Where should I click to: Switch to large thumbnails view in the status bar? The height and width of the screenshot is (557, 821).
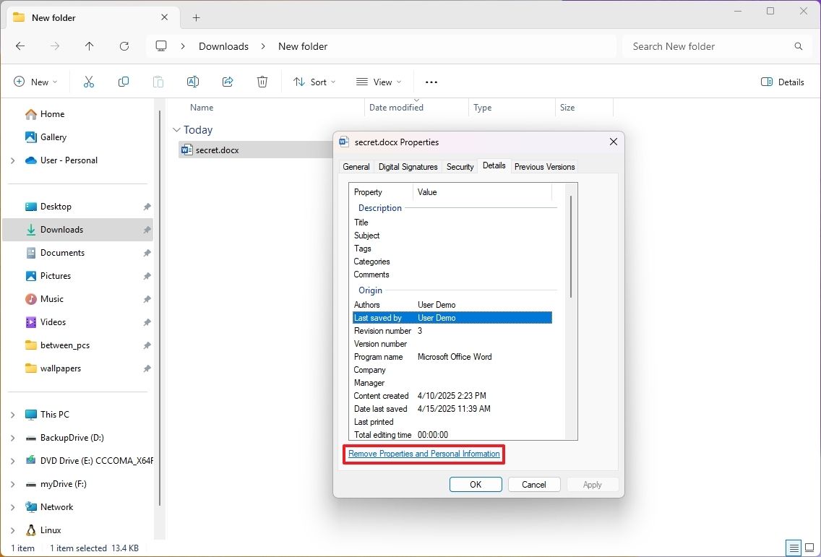(x=809, y=548)
